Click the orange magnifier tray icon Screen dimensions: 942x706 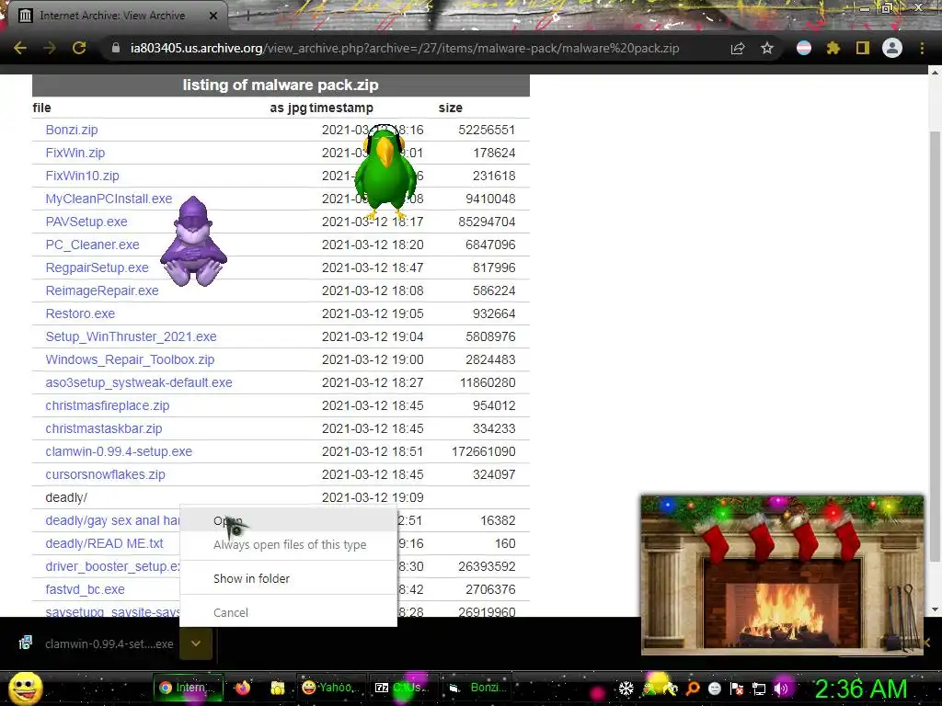[x=693, y=689]
